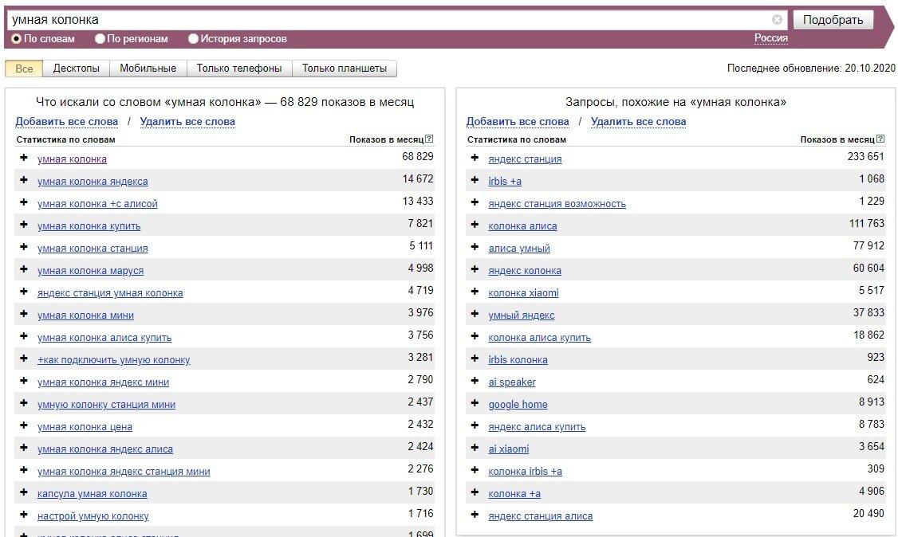Open help icon next to left 'Показов в месяц'
The width and height of the screenshot is (898, 537).
[430, 139]
